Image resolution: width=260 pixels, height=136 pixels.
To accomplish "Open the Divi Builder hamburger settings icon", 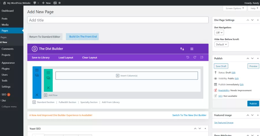I will pyautogui.click(x=192, y=49).
